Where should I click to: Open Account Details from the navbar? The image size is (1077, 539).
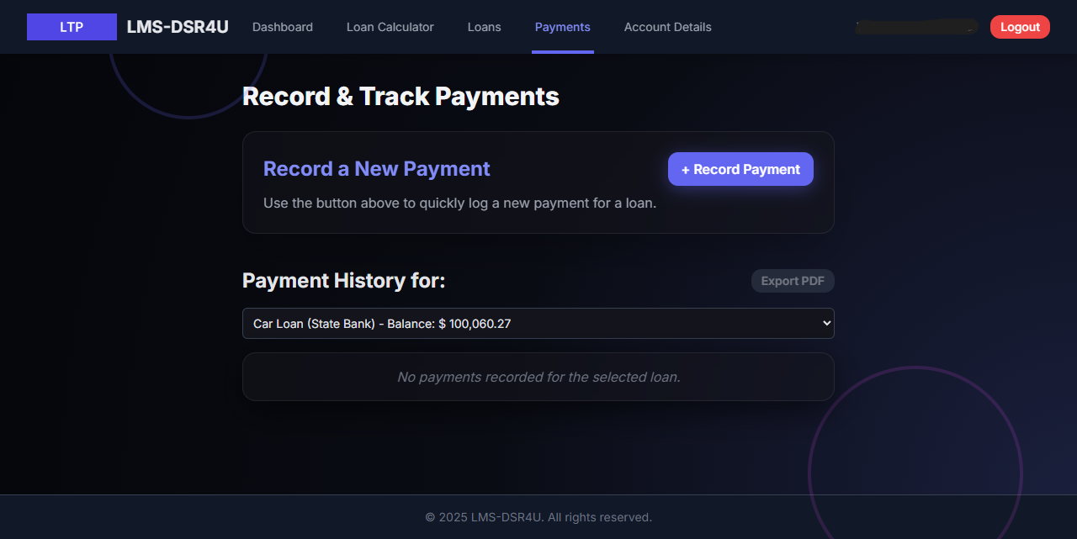[667, 27]
